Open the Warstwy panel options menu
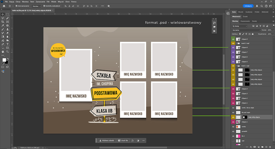 pos(273,21)
